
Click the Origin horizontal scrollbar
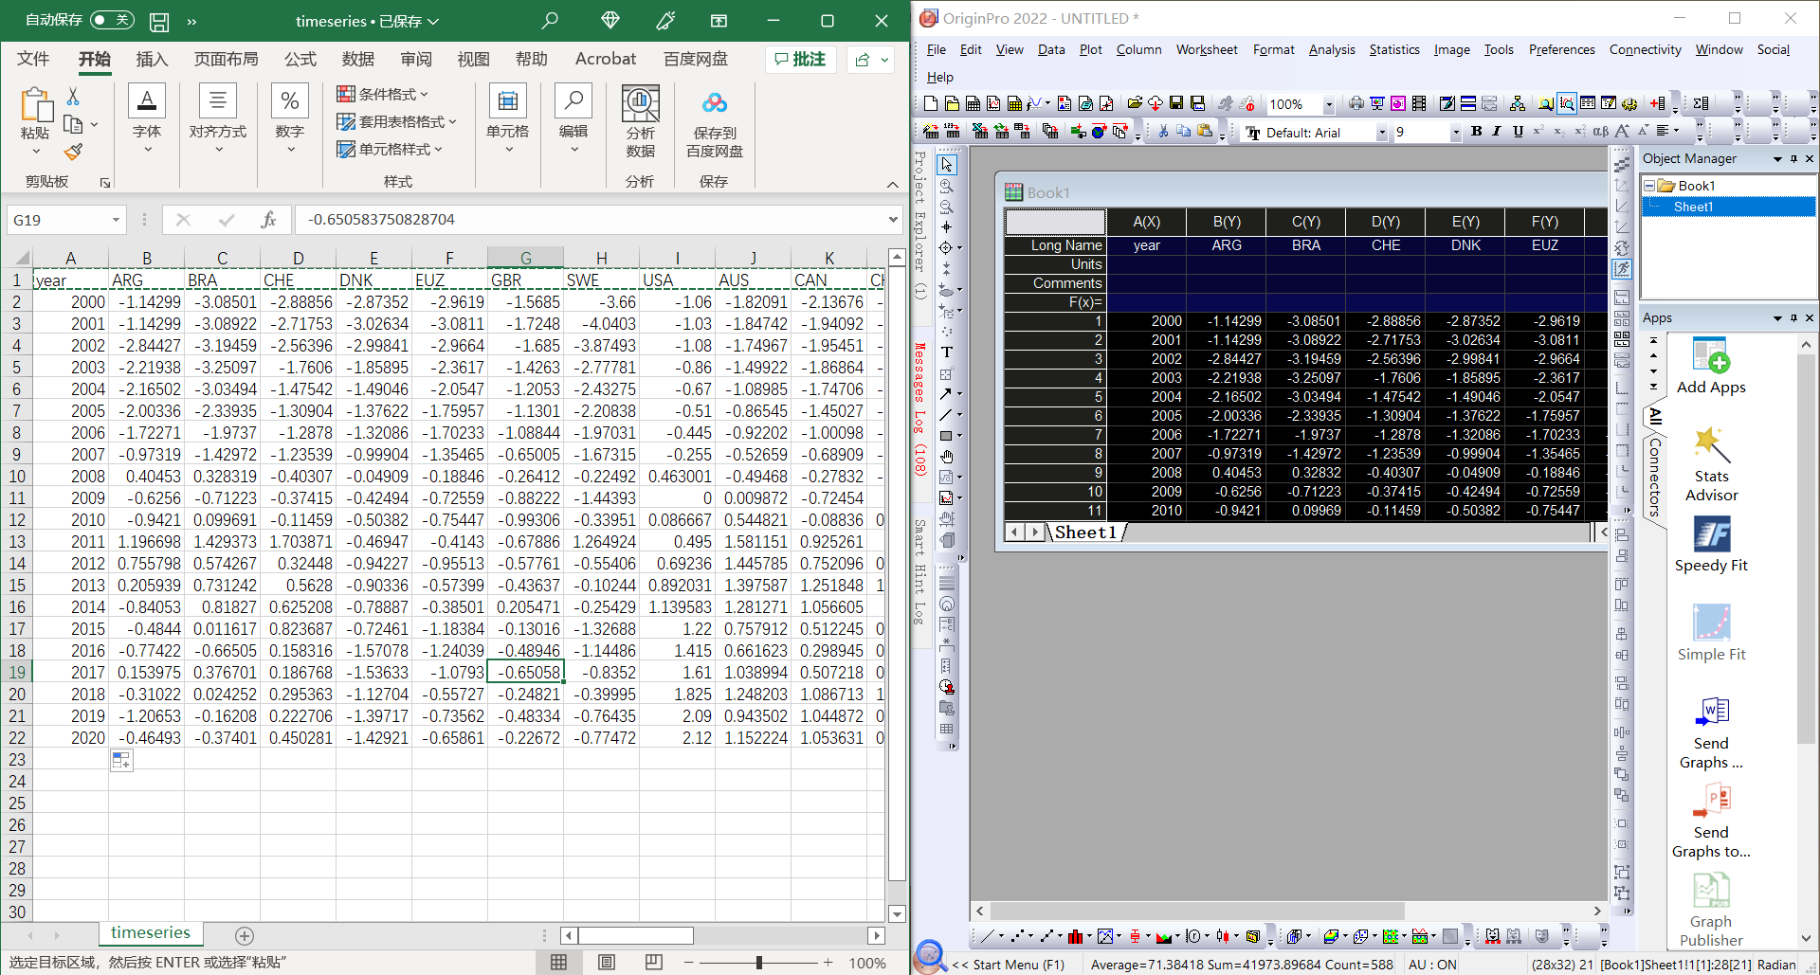coord(1288,911)
